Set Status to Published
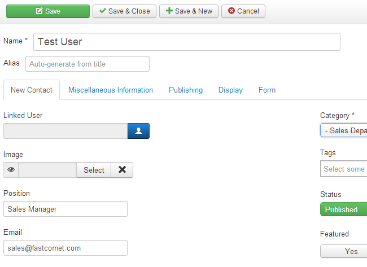The image size is (367, 267). [x=342, y=209]
